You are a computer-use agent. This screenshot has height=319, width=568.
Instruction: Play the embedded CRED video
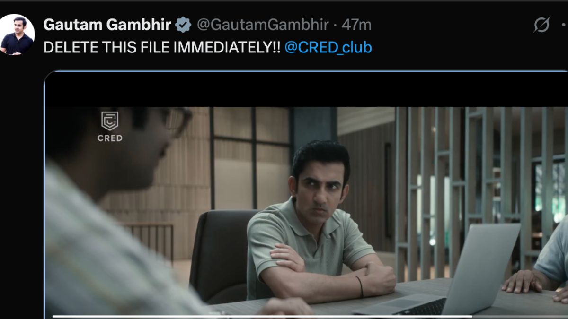pyautogui.click(x=306, y=196)
